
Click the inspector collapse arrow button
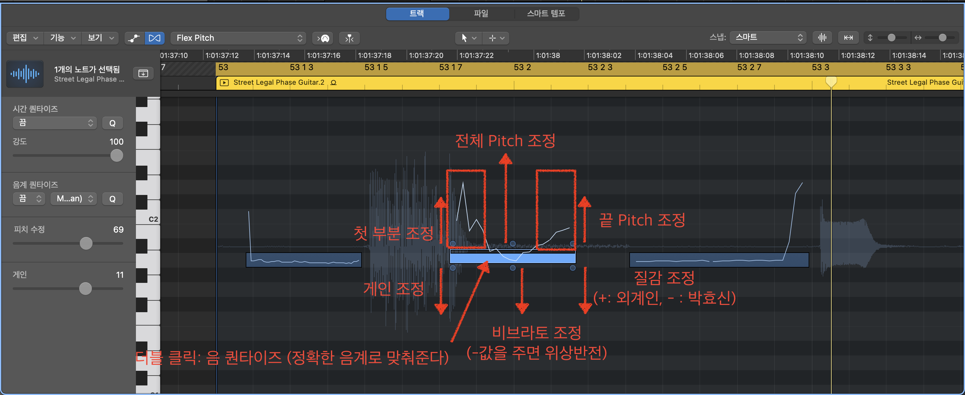(143, 73)
